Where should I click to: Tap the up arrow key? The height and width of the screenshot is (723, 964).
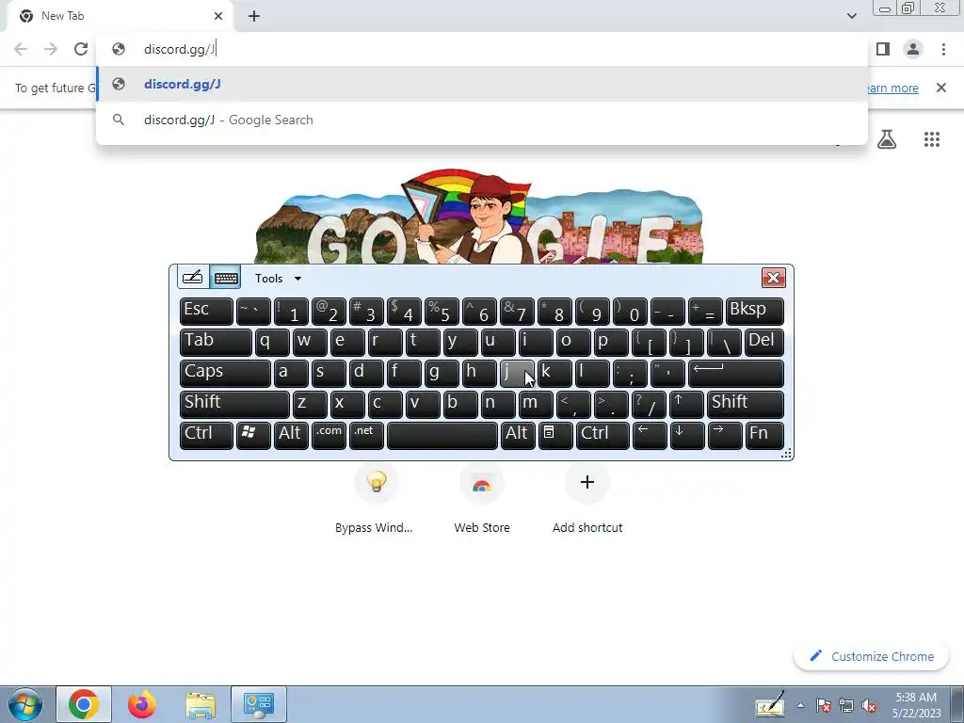(686, 405)
